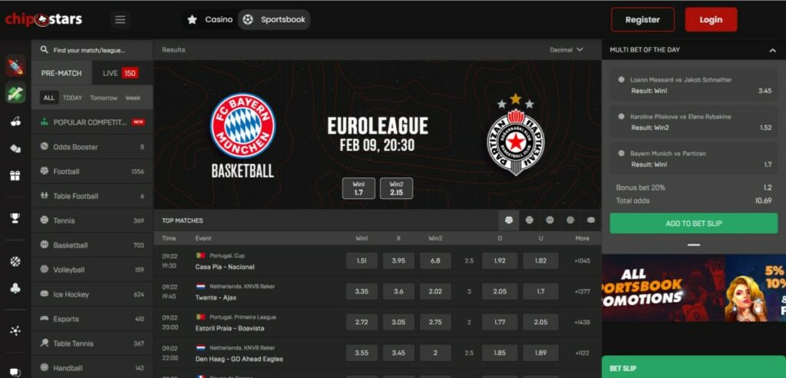Viewport: 786px width, 378px height.
Task: Select Win1 1.7 on Euroleague banner
Action: (358, 188)
